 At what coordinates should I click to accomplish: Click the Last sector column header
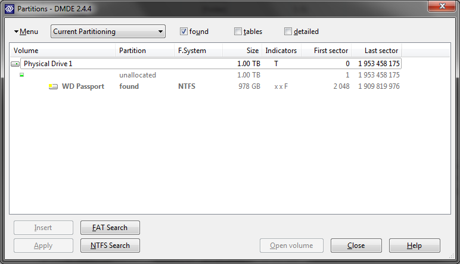pos(377,51)
